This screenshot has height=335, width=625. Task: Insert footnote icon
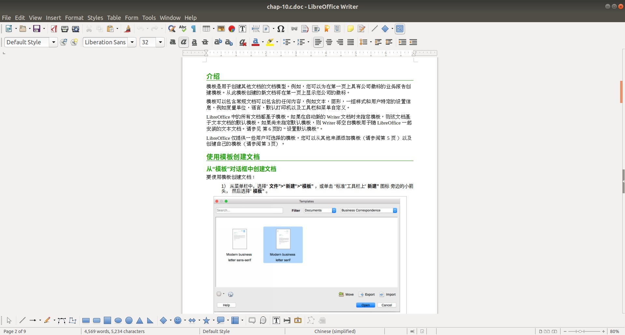pos(305,29)
